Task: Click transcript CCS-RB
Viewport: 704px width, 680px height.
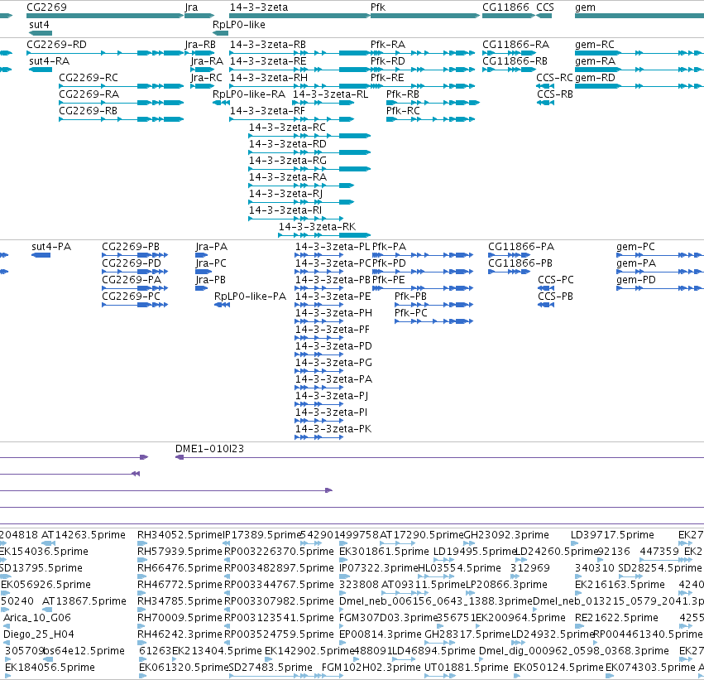Action: pyautogui.click(x=545, y=103)
